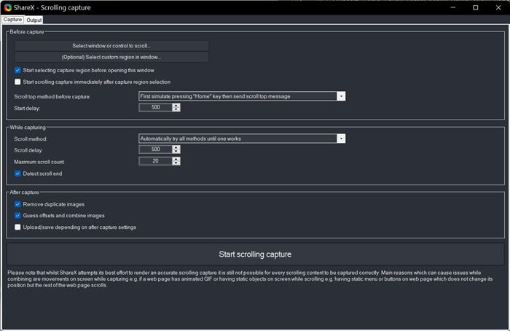The width and height of the screenshot is (510, 331).
Task: Click the 'Start delay:' label
Action: [x=27, y=109]
